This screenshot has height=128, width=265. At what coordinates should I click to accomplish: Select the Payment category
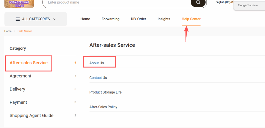(18, 102)
